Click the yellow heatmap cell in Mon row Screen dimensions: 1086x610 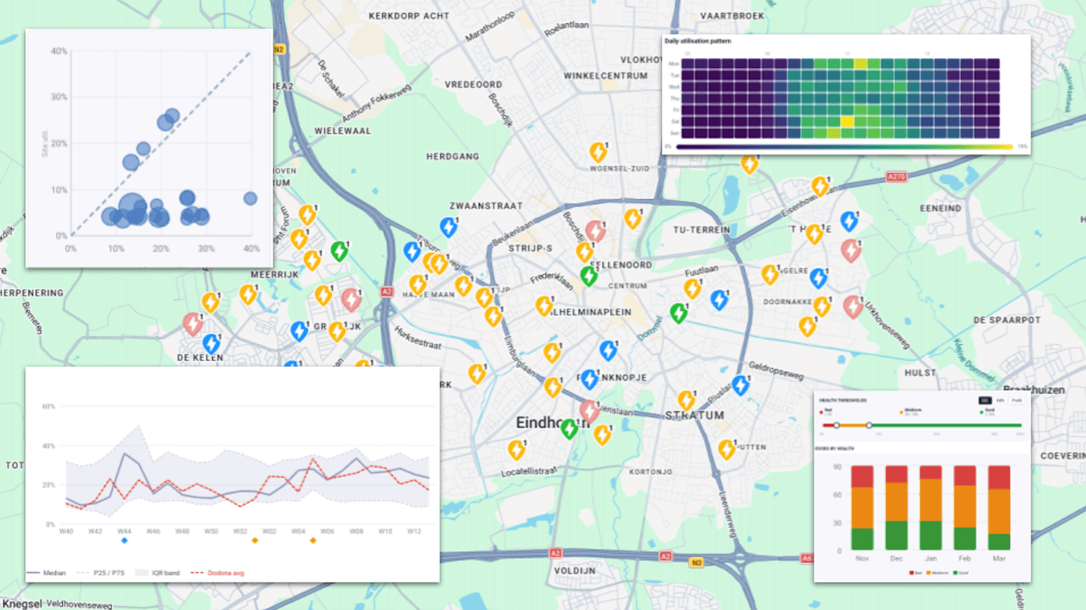(x=860, y=64)
